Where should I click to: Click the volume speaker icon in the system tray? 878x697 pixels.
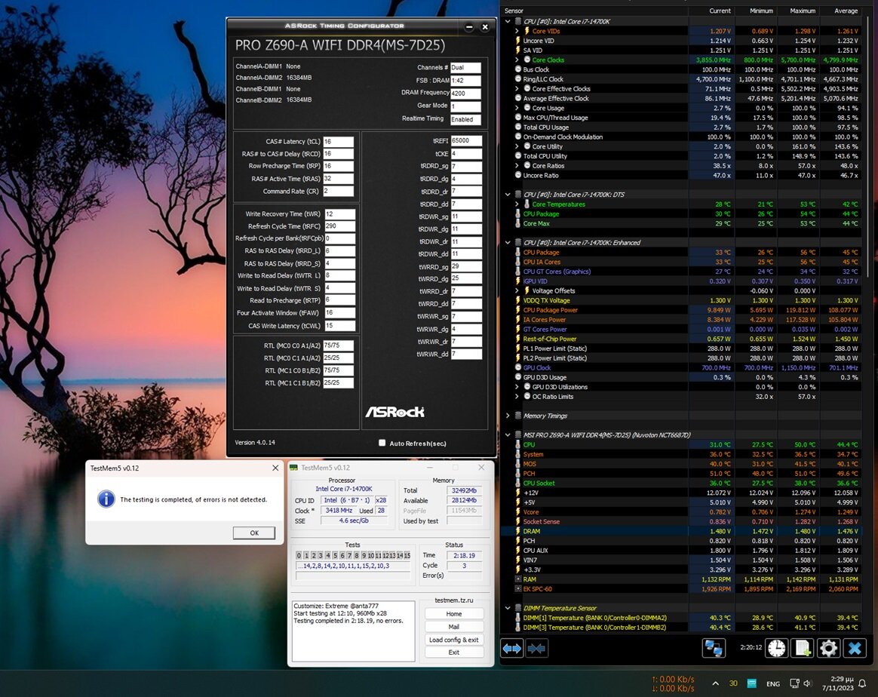pos(807,683)
